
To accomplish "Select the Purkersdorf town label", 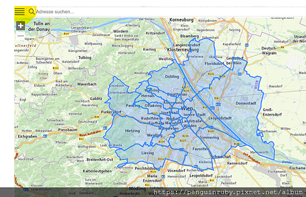I will point(111,112).
